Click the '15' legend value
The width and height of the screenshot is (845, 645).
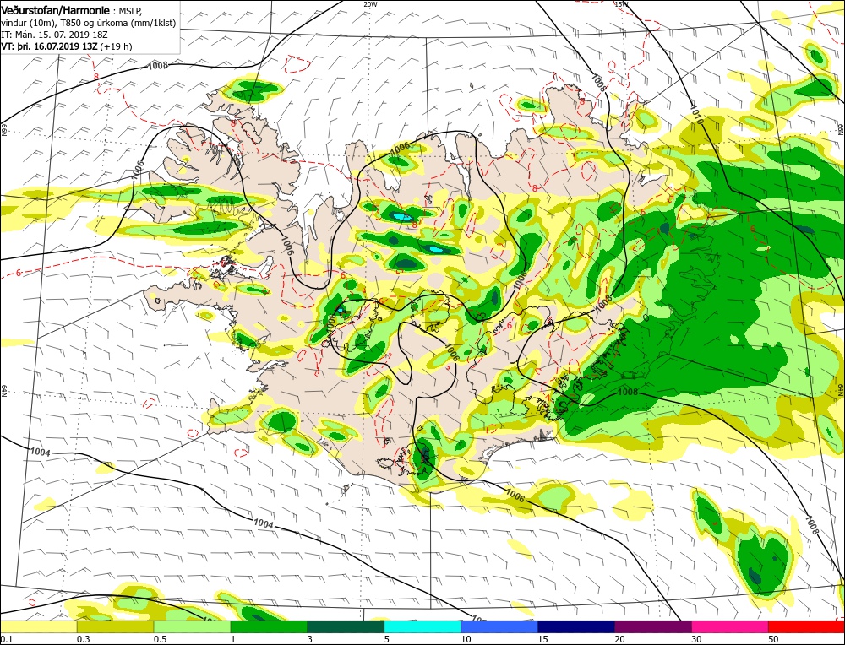(542, 639)
